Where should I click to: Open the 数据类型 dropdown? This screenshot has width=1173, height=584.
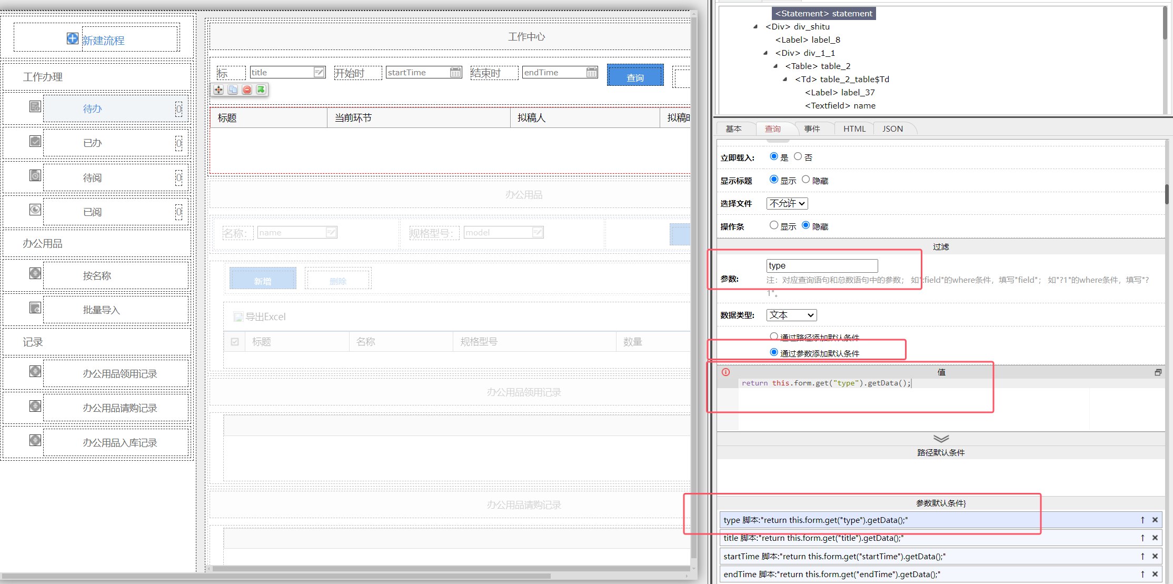coord(791,315)
